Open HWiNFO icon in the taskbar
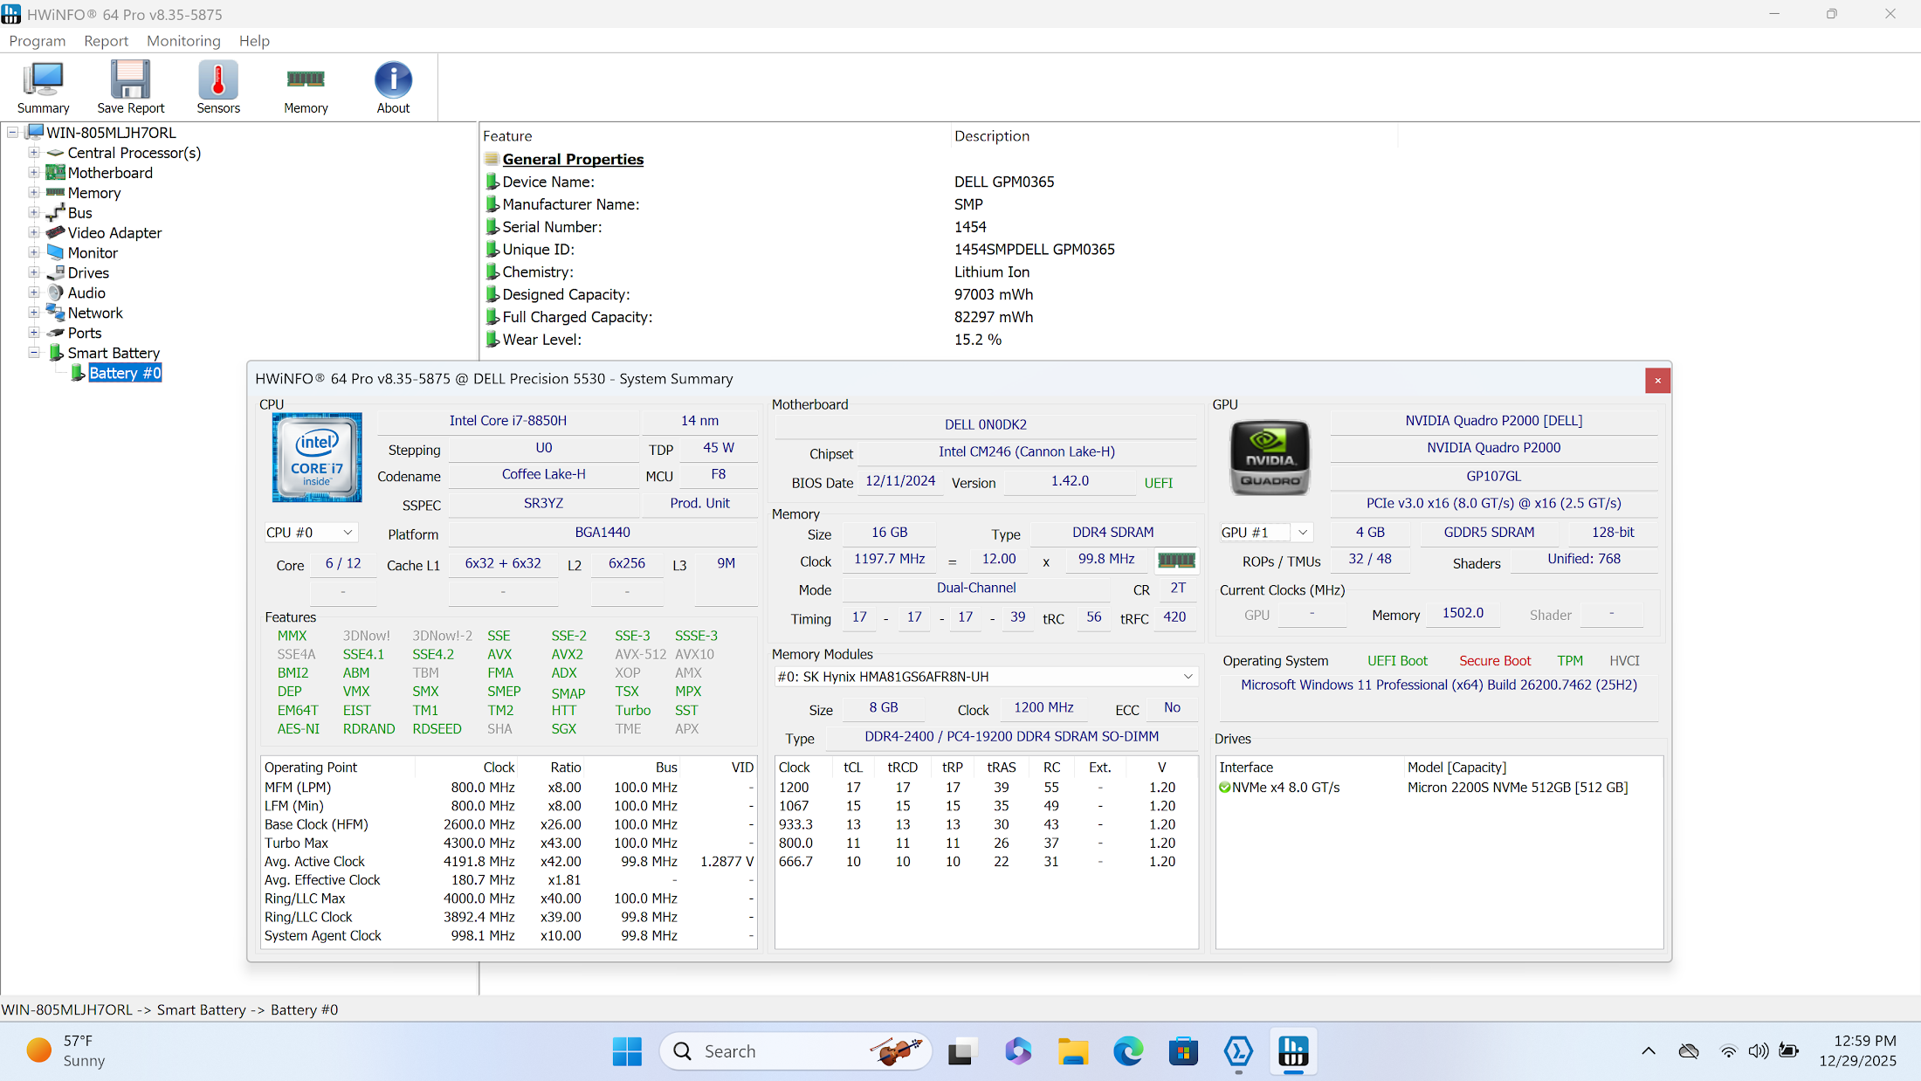The width and height of the screenshot is (1921, 1081). pyautogui.click(x=1293, y=1051)
